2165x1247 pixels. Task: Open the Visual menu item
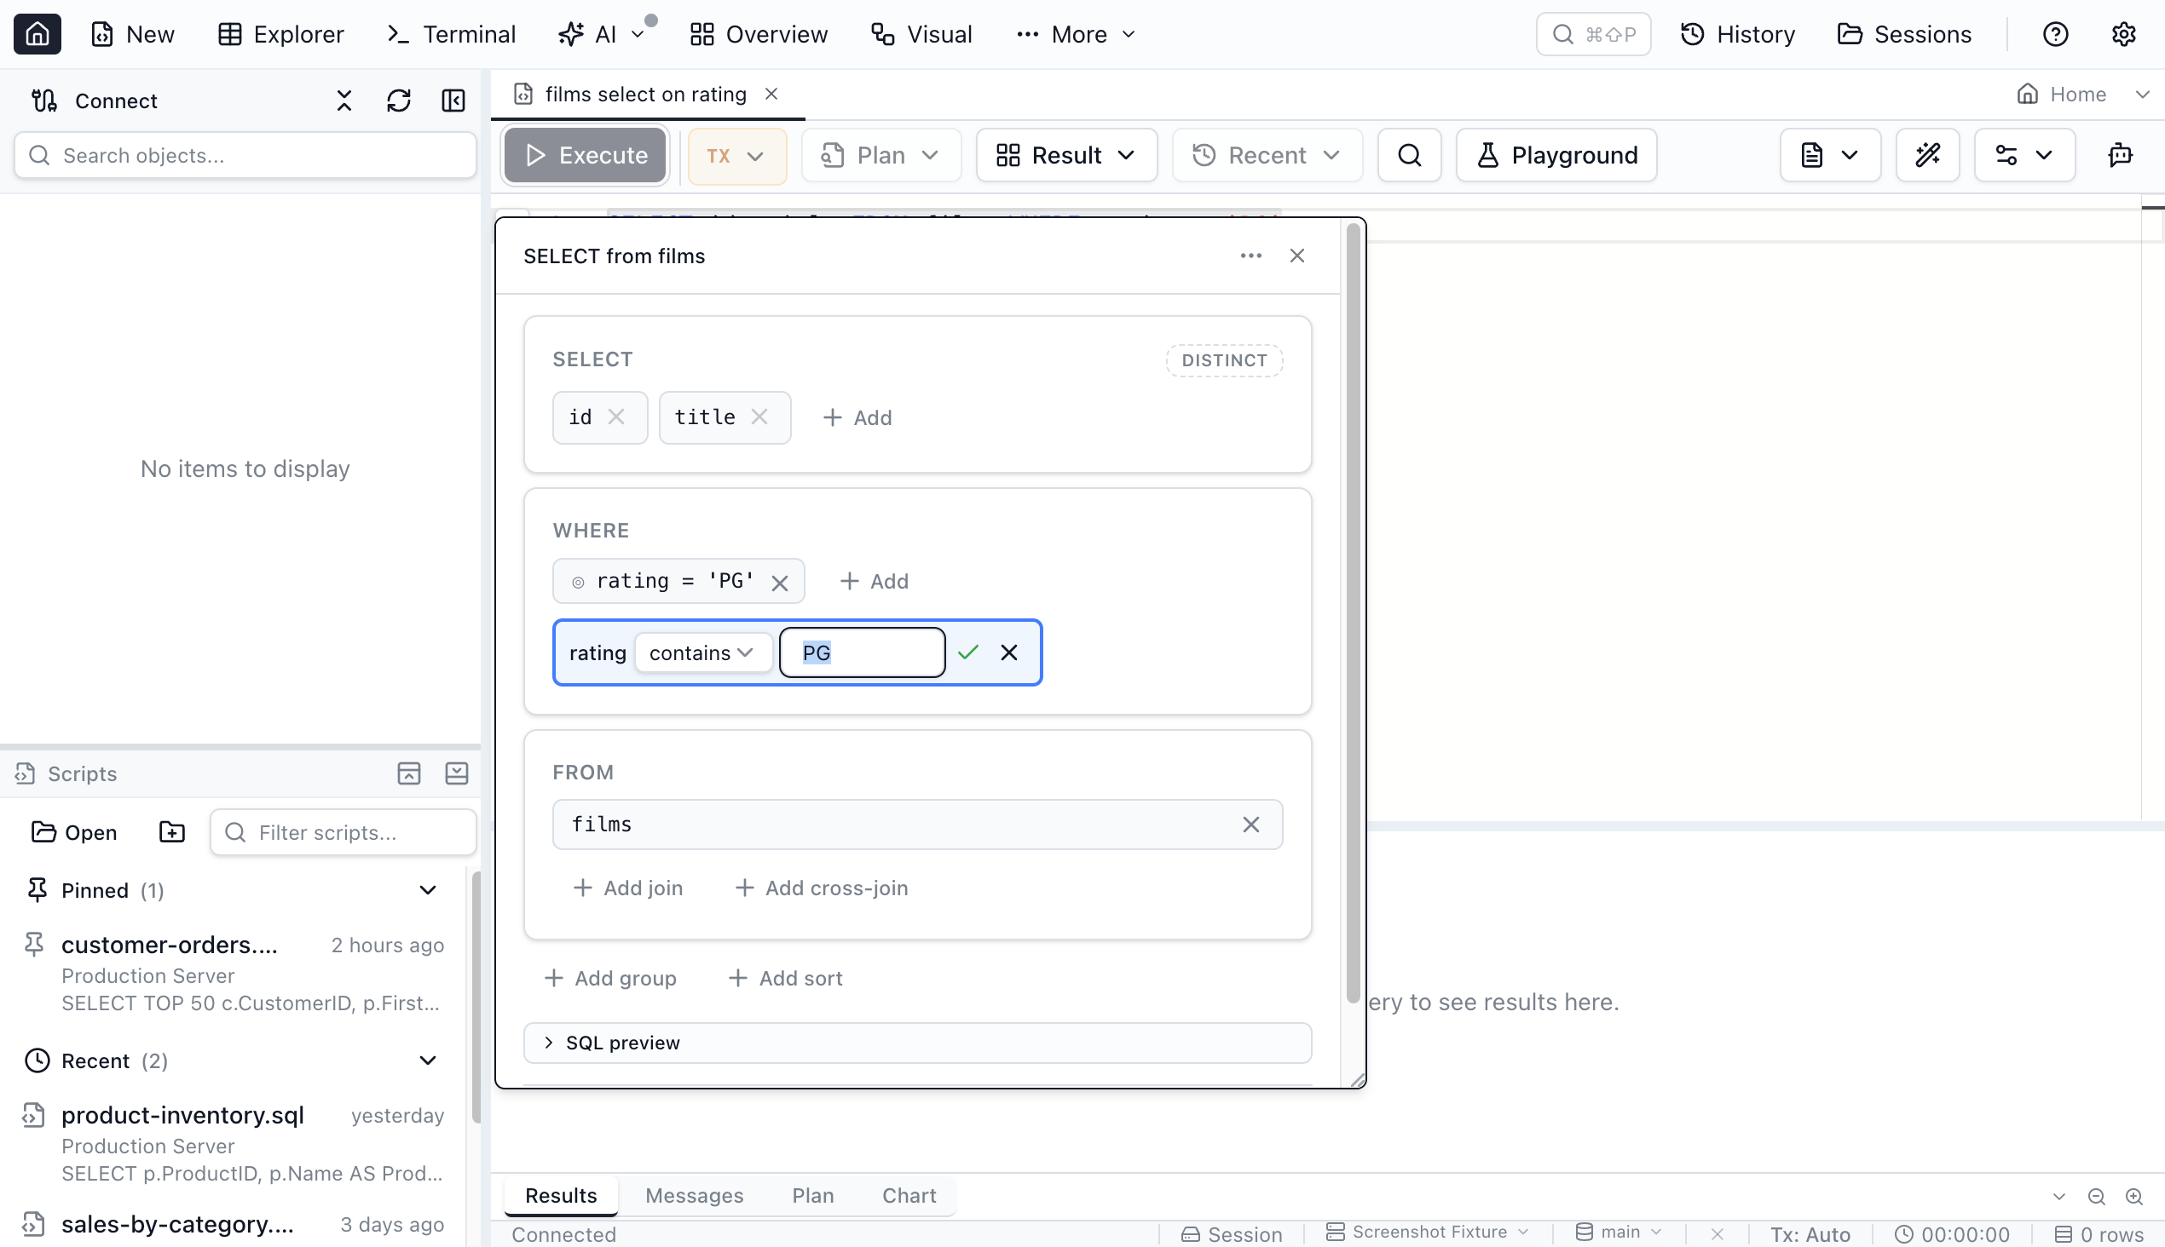(922, 34)
